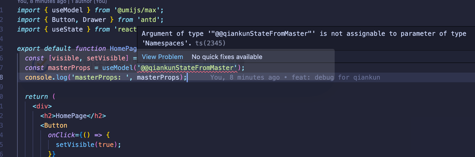This screenshot has height=157, width=475.
Task: Click the Button import on line 2
Action: [63, 19]
